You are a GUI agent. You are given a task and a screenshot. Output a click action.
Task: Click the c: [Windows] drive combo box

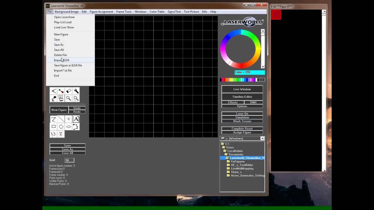[242, 139]
